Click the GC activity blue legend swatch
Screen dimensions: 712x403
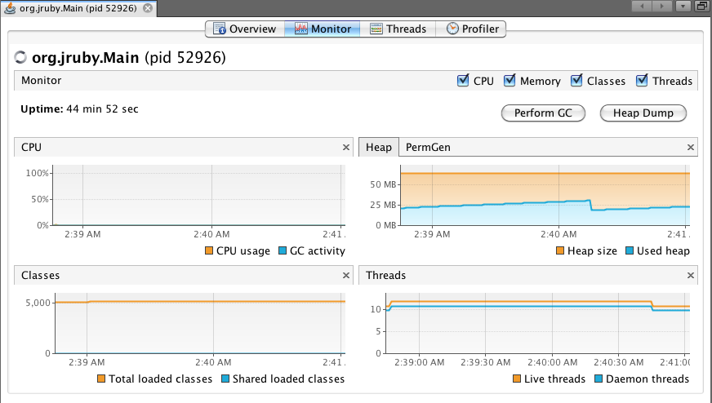pos(283,250)
